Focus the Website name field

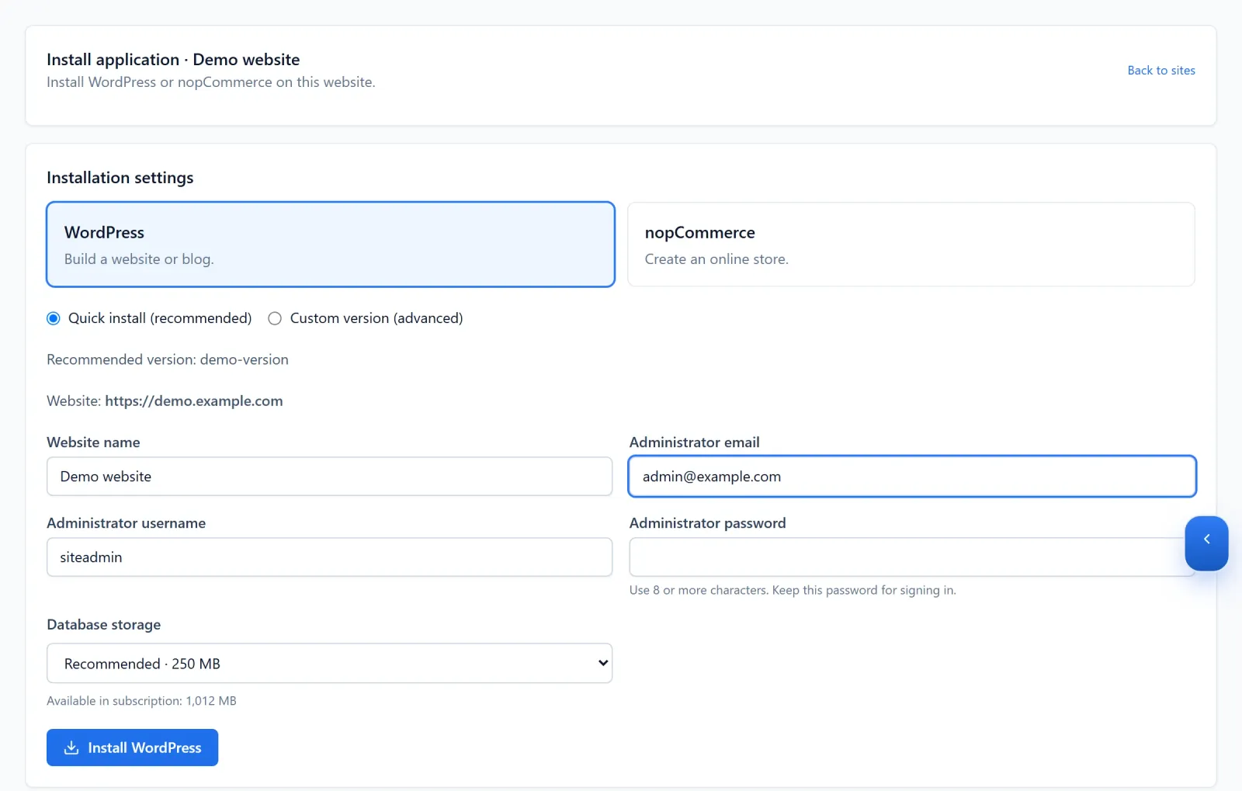click(330, 476)
